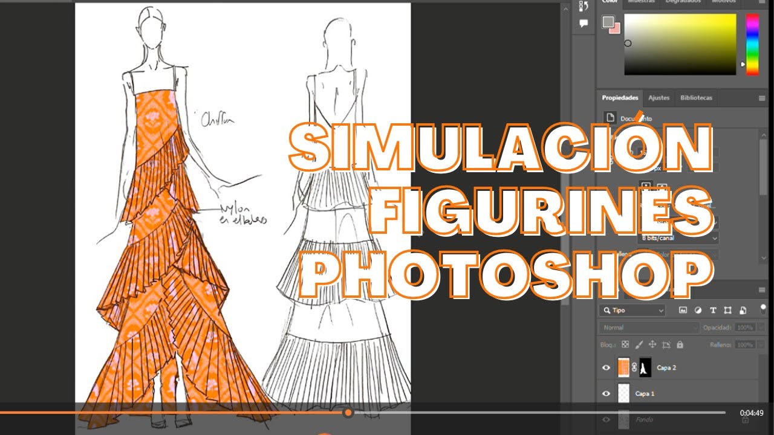Switch to the Ajustes tab
The width and height of the screenshot is (774, 435).
tap(659, 98)
